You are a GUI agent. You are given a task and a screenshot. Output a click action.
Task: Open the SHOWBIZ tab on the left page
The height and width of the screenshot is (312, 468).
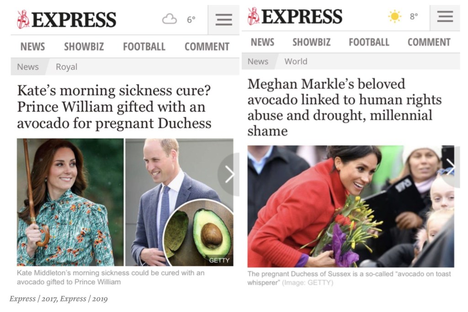pyautogui.click(x=84, y=47)
